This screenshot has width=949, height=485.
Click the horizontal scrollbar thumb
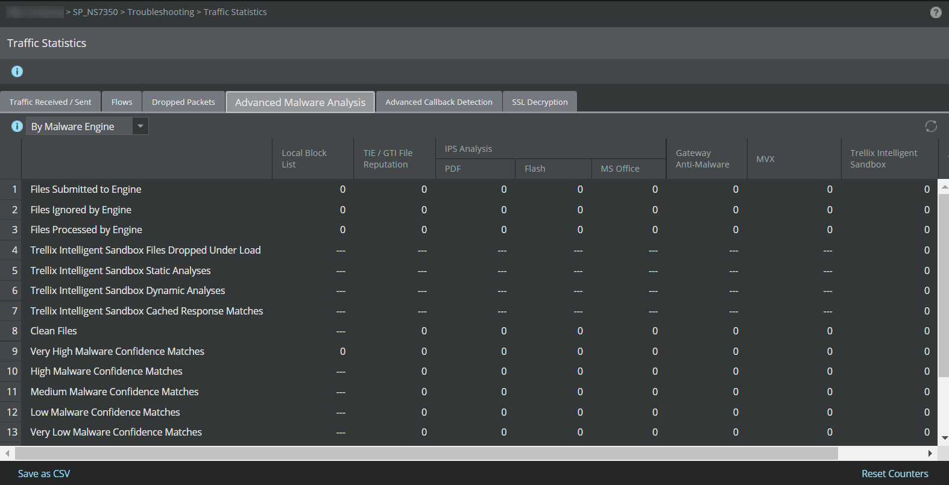click(426, 453)
